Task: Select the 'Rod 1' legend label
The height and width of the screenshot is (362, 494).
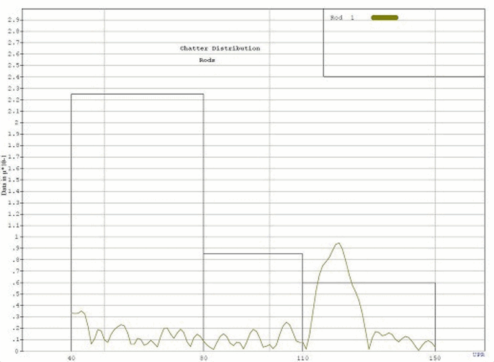Action: [342, 17]
